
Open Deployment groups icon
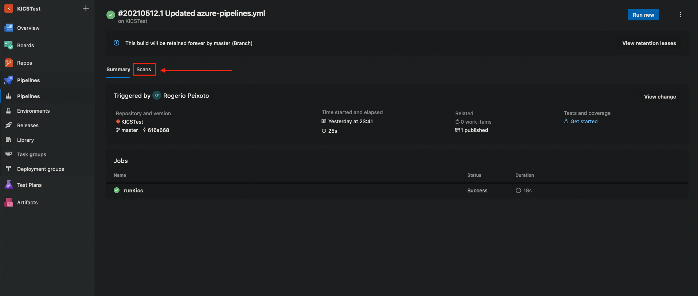point(9,169)
